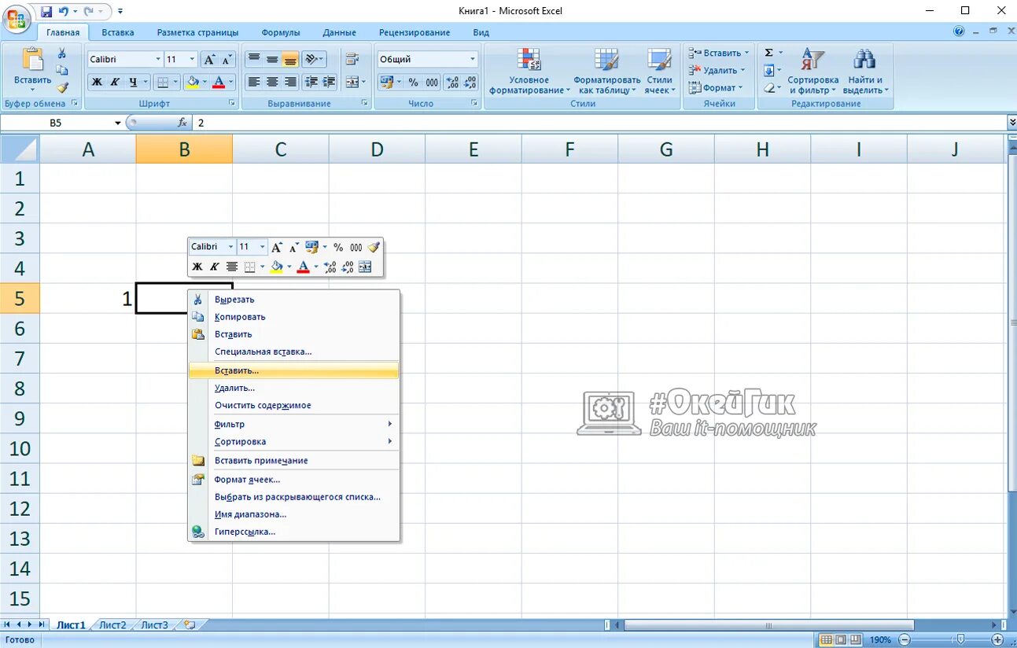Click ribbon increase indent icon

[330, 82]
